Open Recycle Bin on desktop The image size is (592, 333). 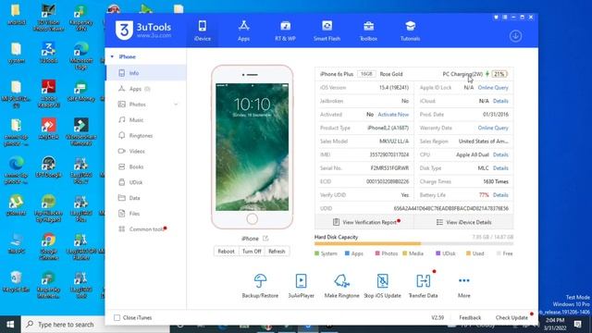[x=16, y=281]
